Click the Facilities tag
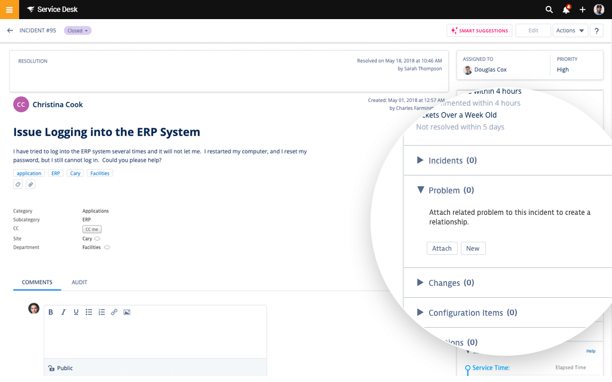The width and height of the screenshot is (612, 382). pyautogui.click(x=100, y=173)
